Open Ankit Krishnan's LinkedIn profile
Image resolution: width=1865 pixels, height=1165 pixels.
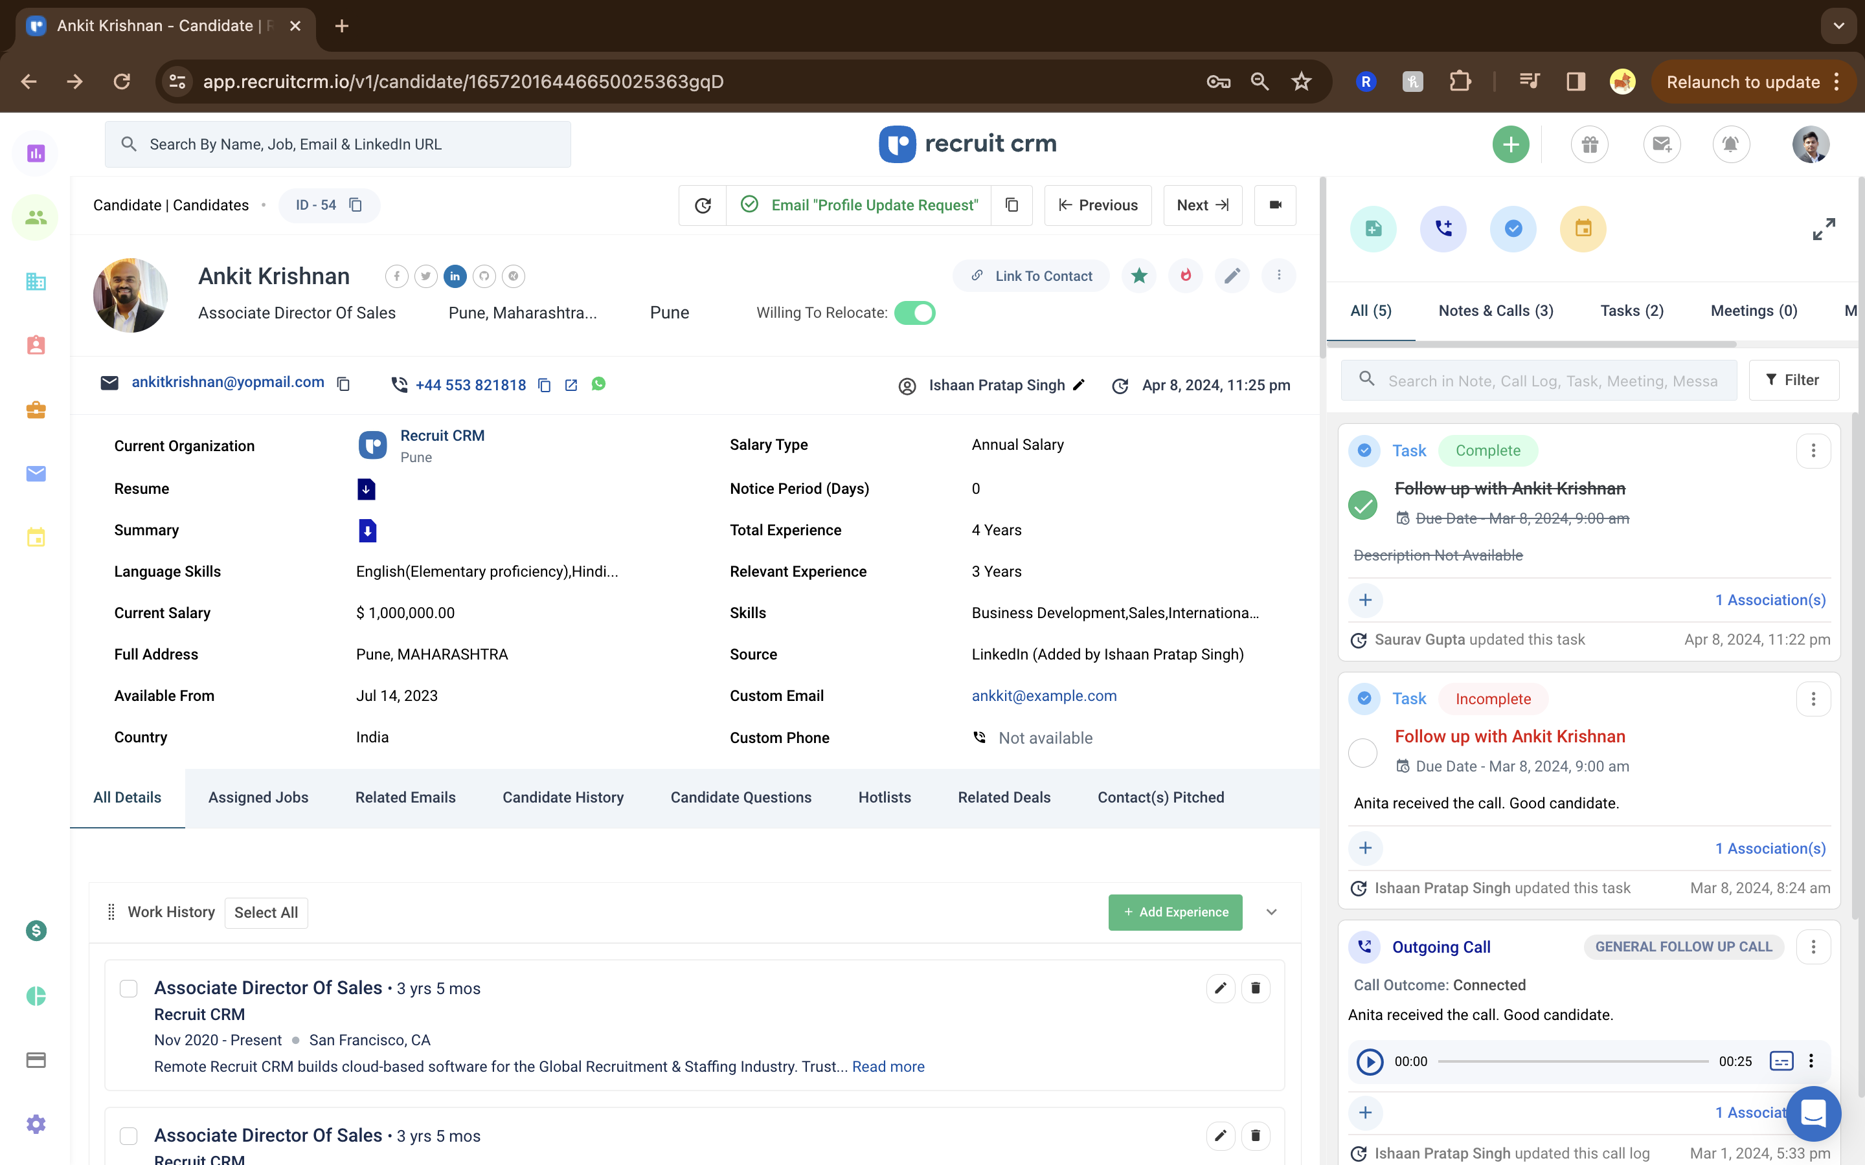[x=455, y=276]
